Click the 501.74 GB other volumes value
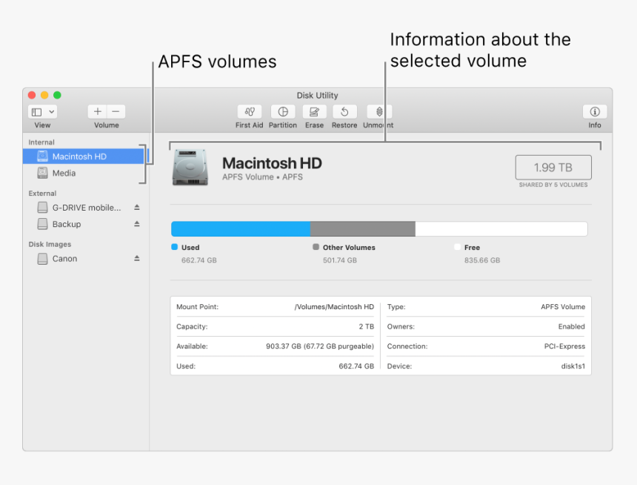 (x=340, y=260)
